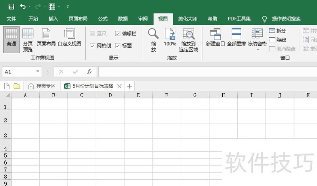The image size is (317, 186).
Task: Click into the formula bar input
Action: tap(208, 72)
